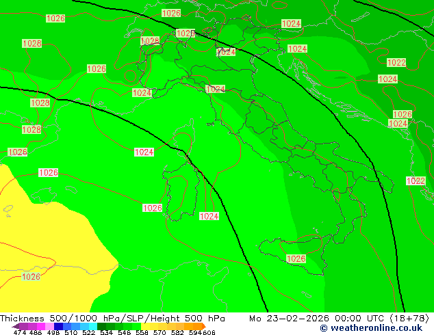Click the 498 legend value
Image resolution: width=434 pixels, height=335 pixels.
[53, 332]
